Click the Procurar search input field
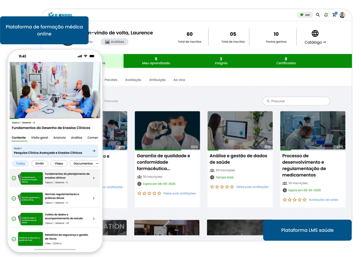Image resolution: width=361 pixels, height=257 pixels. [x=296, y=101]
